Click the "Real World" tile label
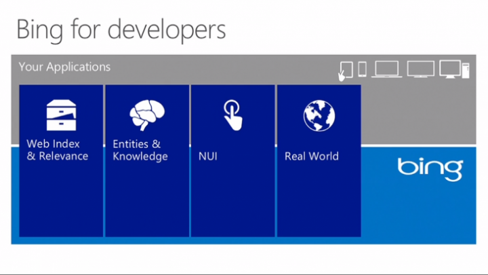 pyautogui.click(x=312, y=156)
